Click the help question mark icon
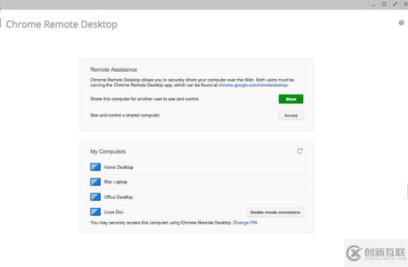The image size is (408, 267). click(401, 22)
